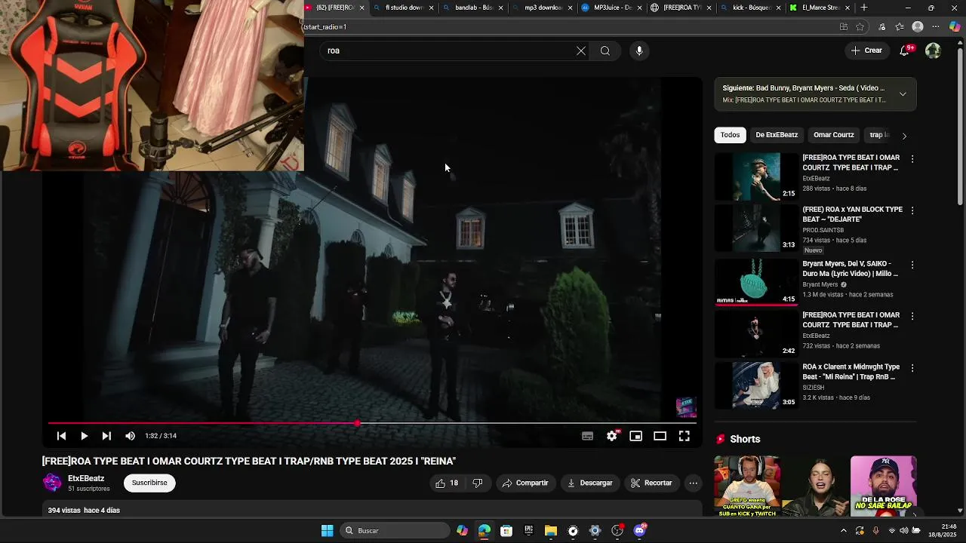Play the paused video
Viewport: 966px width, 543px height.
84,436
